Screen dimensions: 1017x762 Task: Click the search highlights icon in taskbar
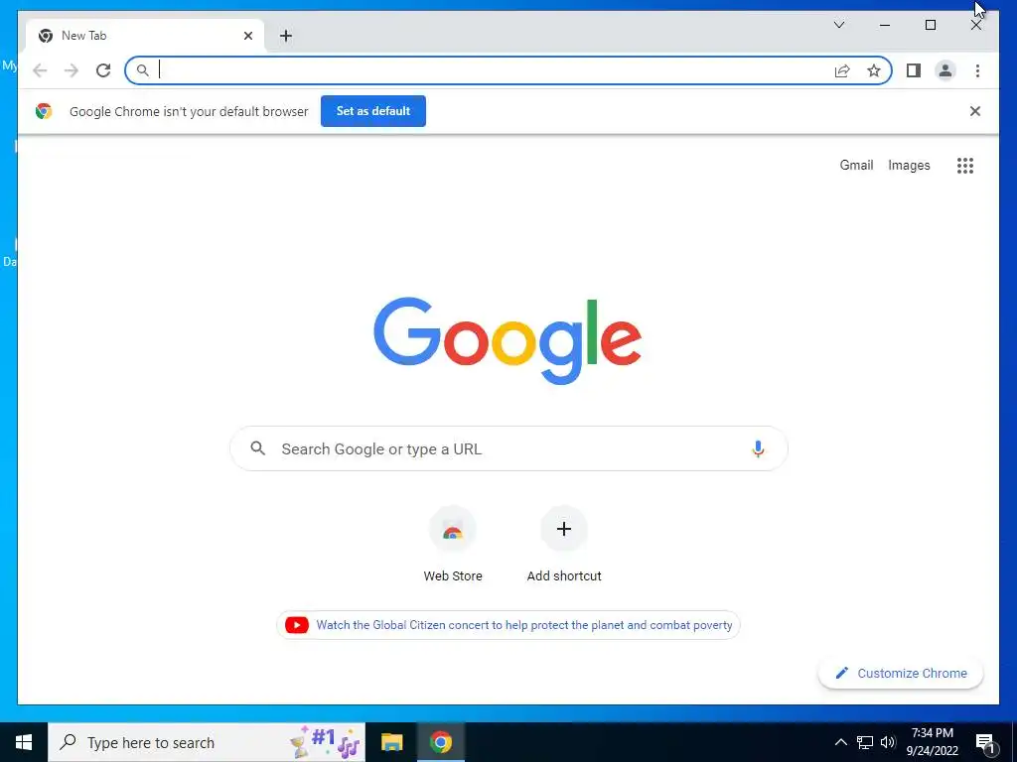325,742
